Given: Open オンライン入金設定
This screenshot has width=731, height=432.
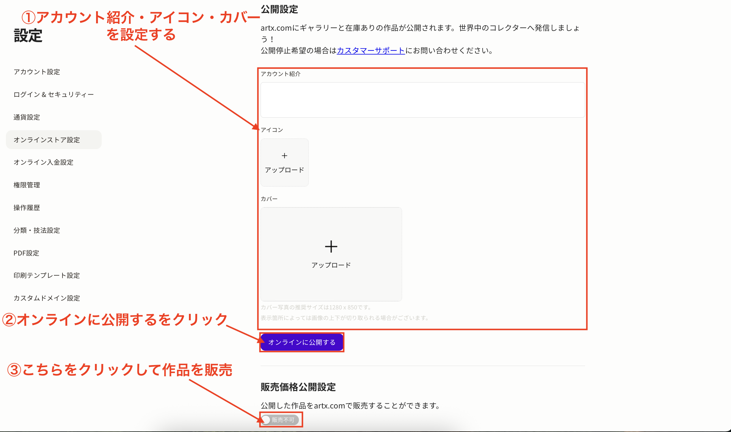Looking at the screenshot, I should click(43, 162).
